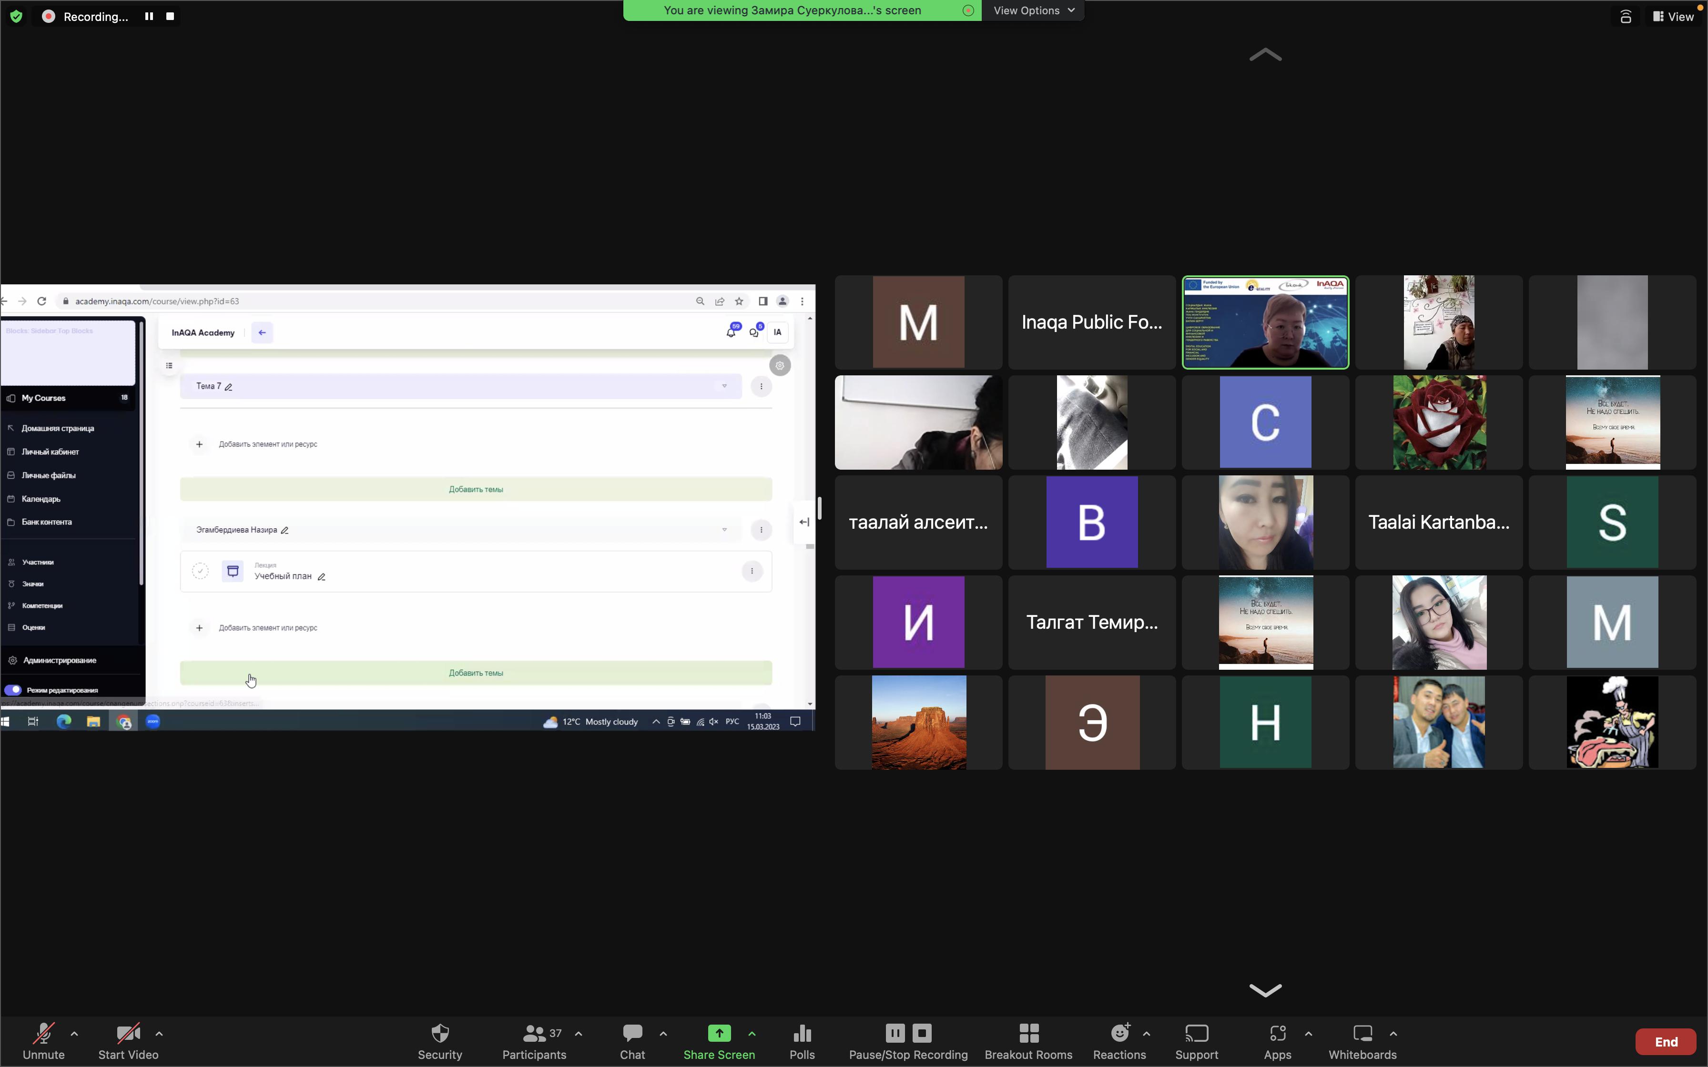
Task: Collapse the right block drawer arrow
Action: pyautogui.click(x=804, y=522)
